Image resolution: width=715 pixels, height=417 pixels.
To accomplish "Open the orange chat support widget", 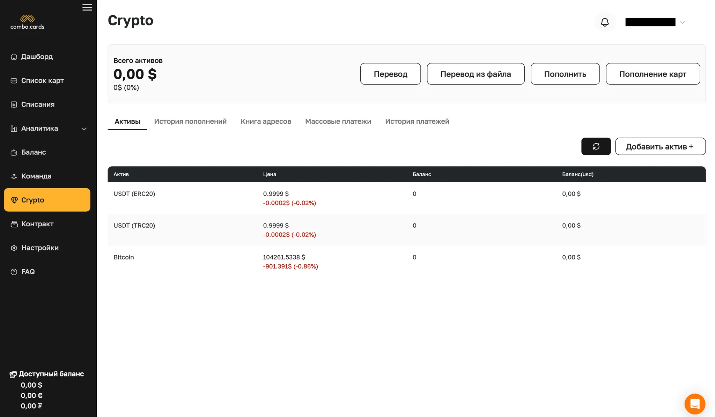I will [x=694, y=404].
